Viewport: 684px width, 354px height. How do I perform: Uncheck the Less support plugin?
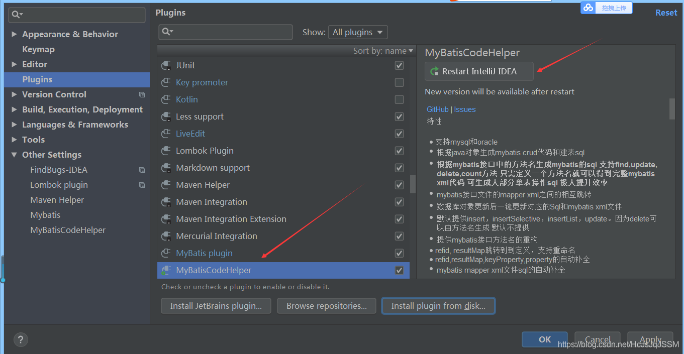(x=399, y=117)
